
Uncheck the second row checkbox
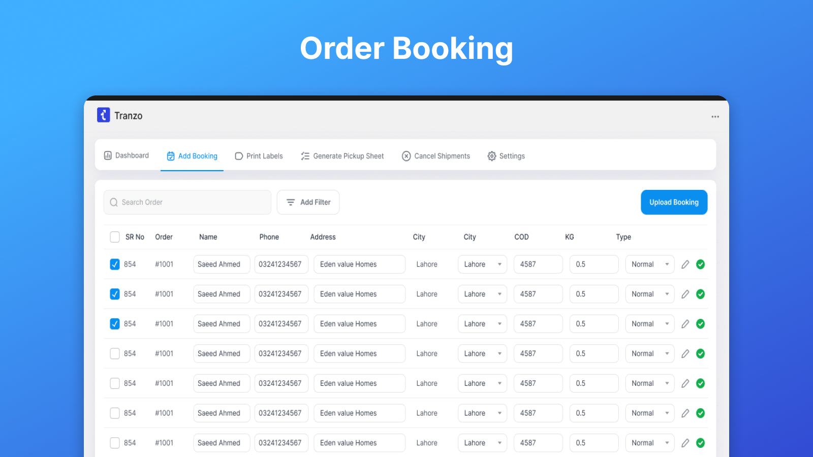(115, 294)
